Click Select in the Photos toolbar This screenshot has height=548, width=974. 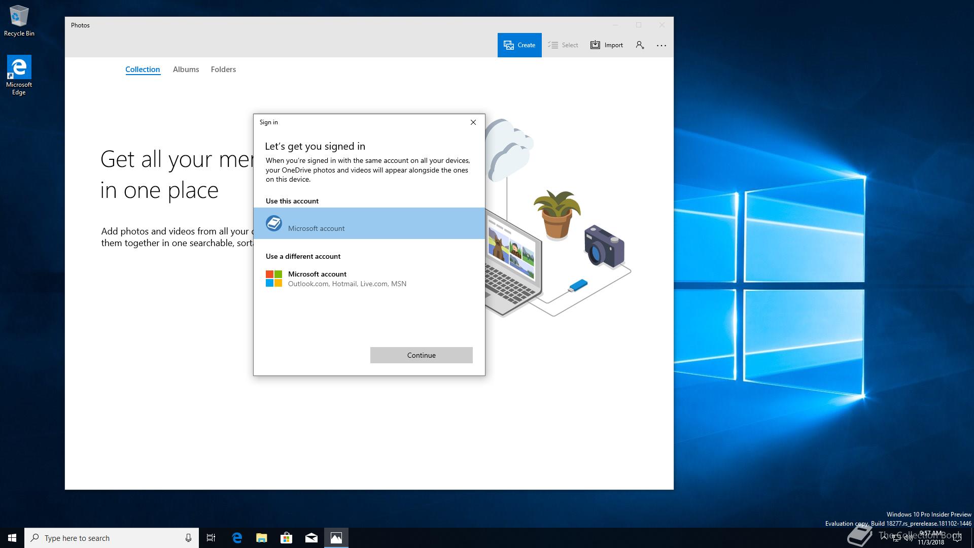click(563, 45)
